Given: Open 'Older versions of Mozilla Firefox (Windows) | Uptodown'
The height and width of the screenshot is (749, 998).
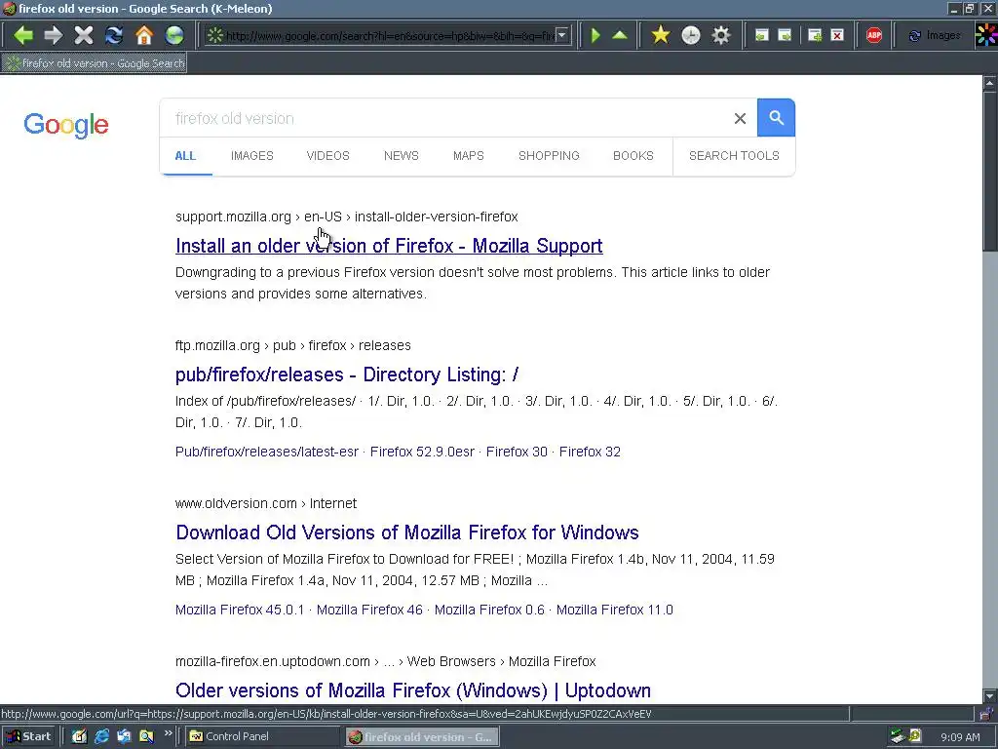Looking at the screenshot, I should tap(413, 690).
